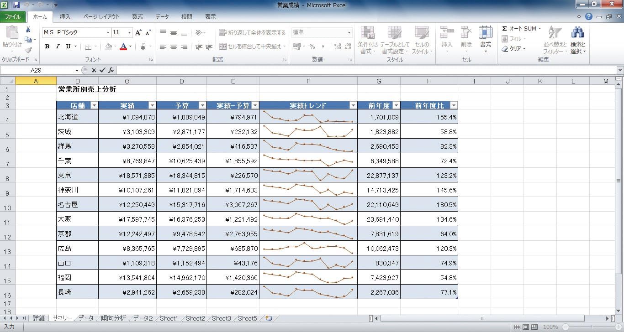The width and height of the screenshot is (624, 332).
Task: Open Format as Table (テーブルとして書式設定)
Action: (x=396, y=40)
